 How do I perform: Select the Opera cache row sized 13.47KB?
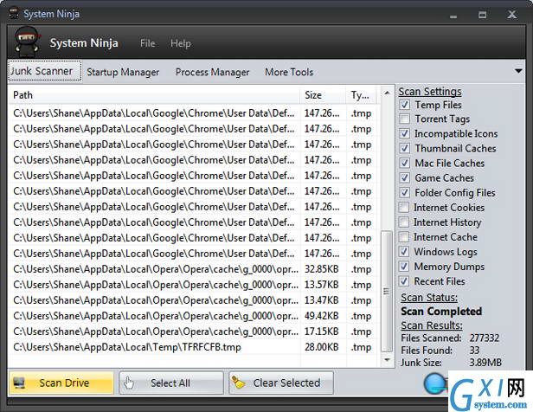192,300
